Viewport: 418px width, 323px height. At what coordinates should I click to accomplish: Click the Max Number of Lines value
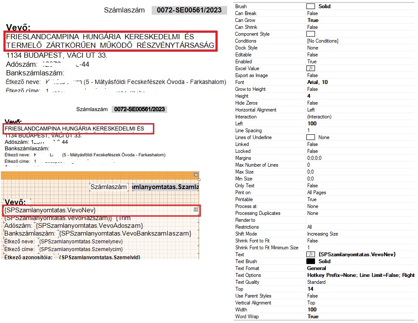click(309, 165)
